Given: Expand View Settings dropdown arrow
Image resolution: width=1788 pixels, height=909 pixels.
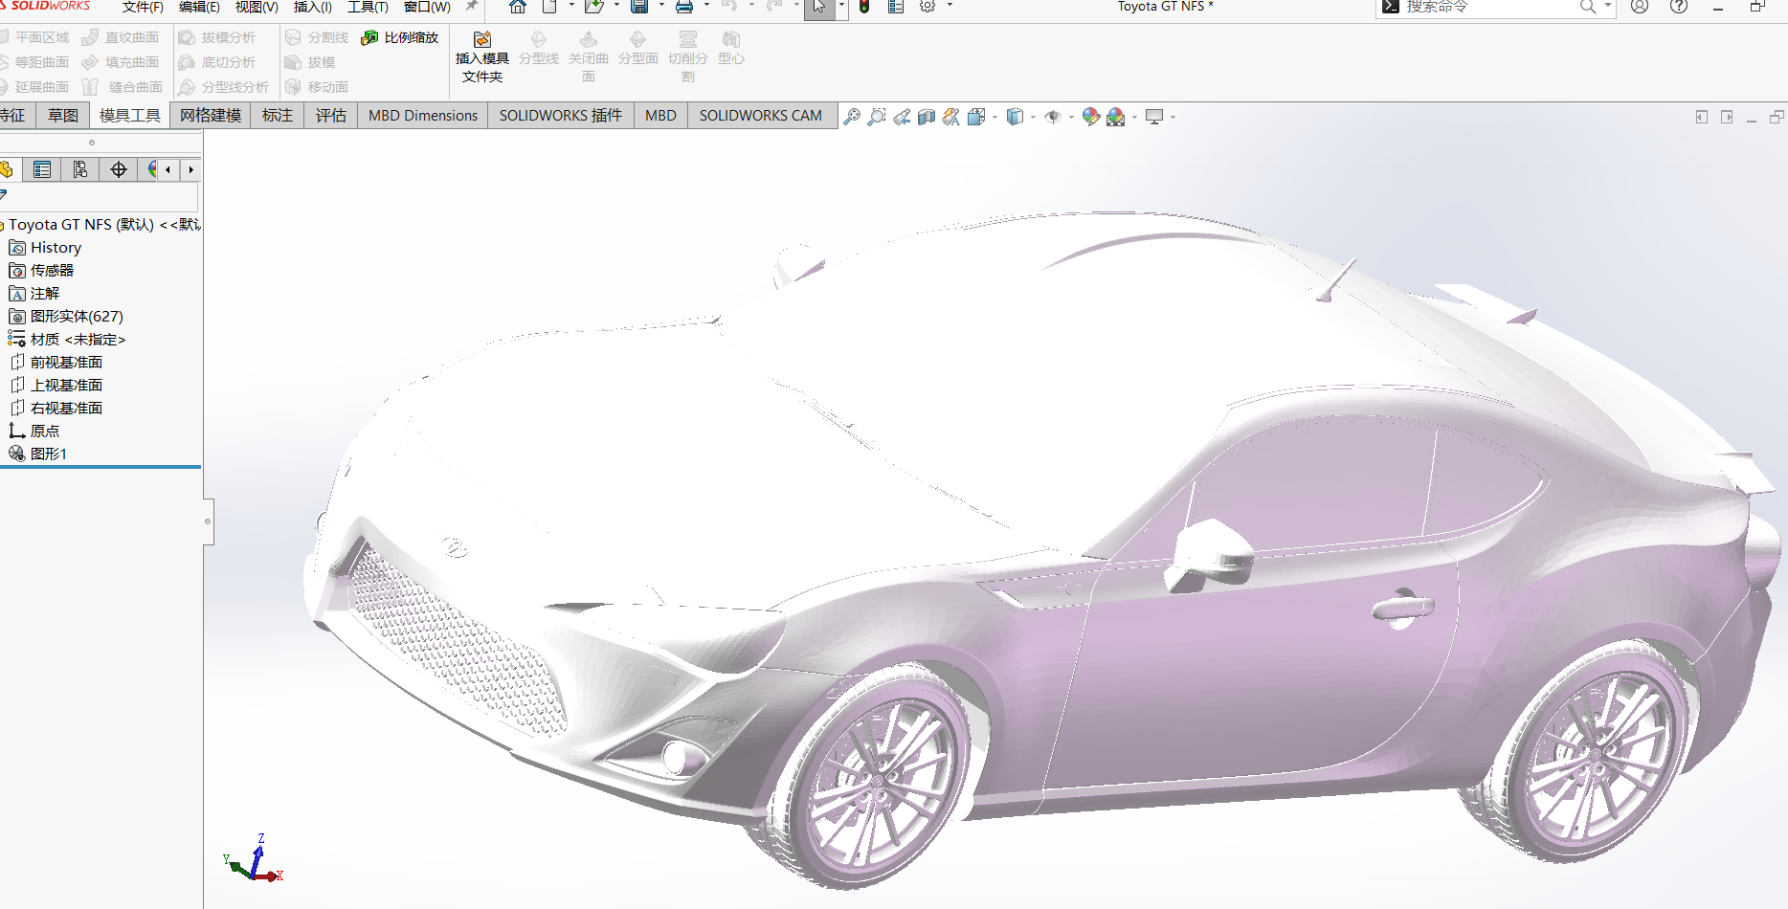Looking at the screenshot, I should (x=1173, y=118).
